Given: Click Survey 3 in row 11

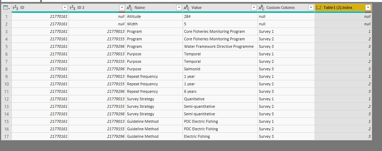Looking at the screenshot, I should [x=286, y=91].
